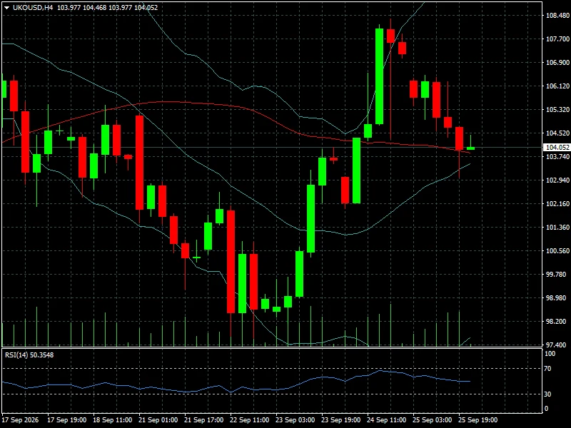Screen dimensions: 571x428
Task: Select the long red candle above 22 Sep 11:00
Action: [x=231, y=261]
